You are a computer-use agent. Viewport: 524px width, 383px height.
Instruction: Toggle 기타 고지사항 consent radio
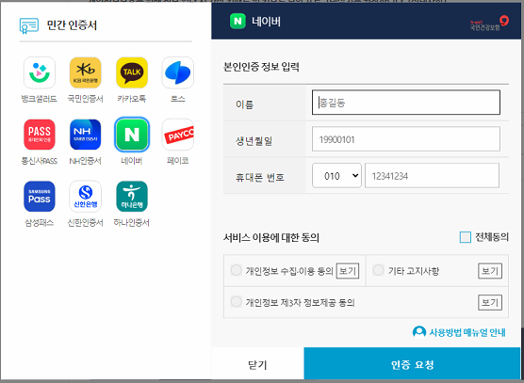tap(378, 270)
